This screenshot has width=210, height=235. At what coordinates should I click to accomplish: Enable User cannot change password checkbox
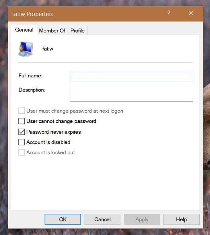coord(22,121)
